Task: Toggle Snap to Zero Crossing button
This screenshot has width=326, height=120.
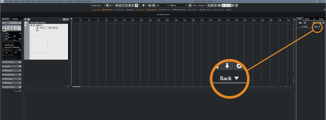Action: (x=150, y=5)
